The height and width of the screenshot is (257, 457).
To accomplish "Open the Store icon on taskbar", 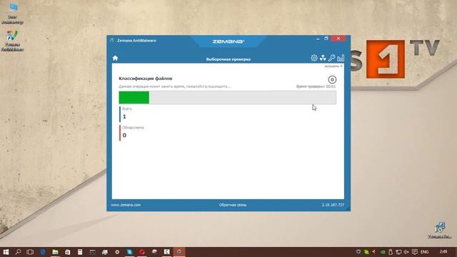I will (x=67, y=252).
